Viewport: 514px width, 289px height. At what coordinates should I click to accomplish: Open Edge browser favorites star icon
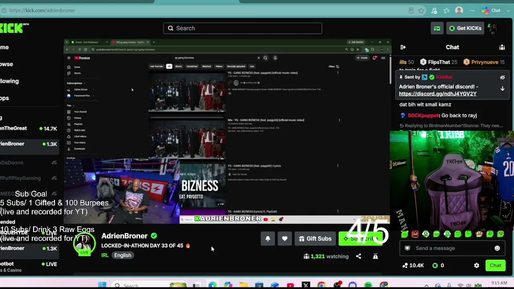point(421,11)
